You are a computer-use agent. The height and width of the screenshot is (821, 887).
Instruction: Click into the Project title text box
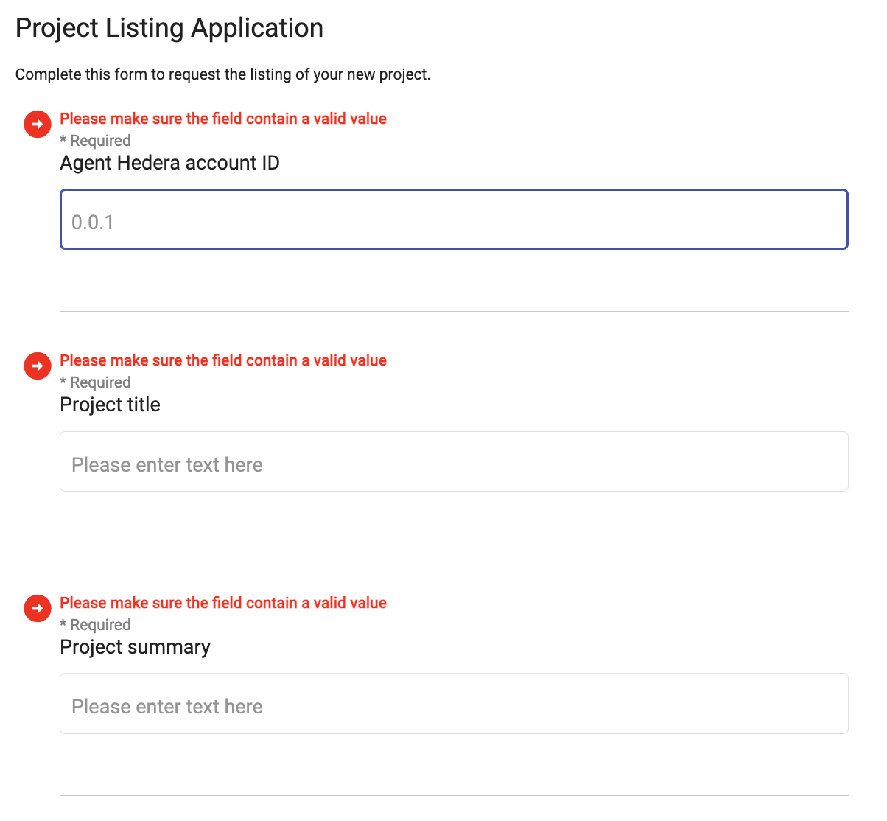point(454,462)
